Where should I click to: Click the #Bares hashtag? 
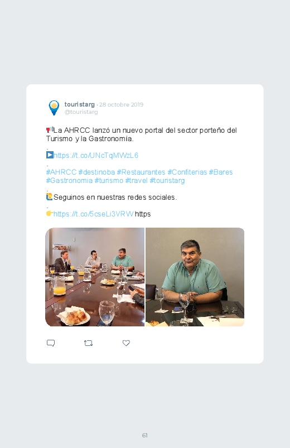(x=221, y=172)
